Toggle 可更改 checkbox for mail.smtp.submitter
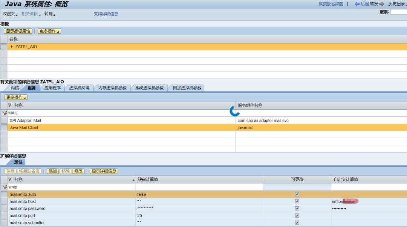This screenshot has width=407, height=227. [x=297, y=222]
